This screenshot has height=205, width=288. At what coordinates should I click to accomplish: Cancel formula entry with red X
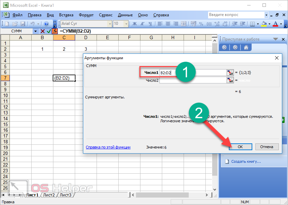pos(43,31)
